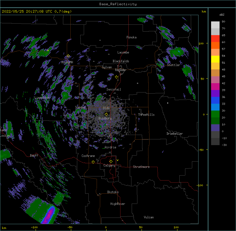Click the Okotoks city label
Screen dimensions: 236x231
point(113,192)
